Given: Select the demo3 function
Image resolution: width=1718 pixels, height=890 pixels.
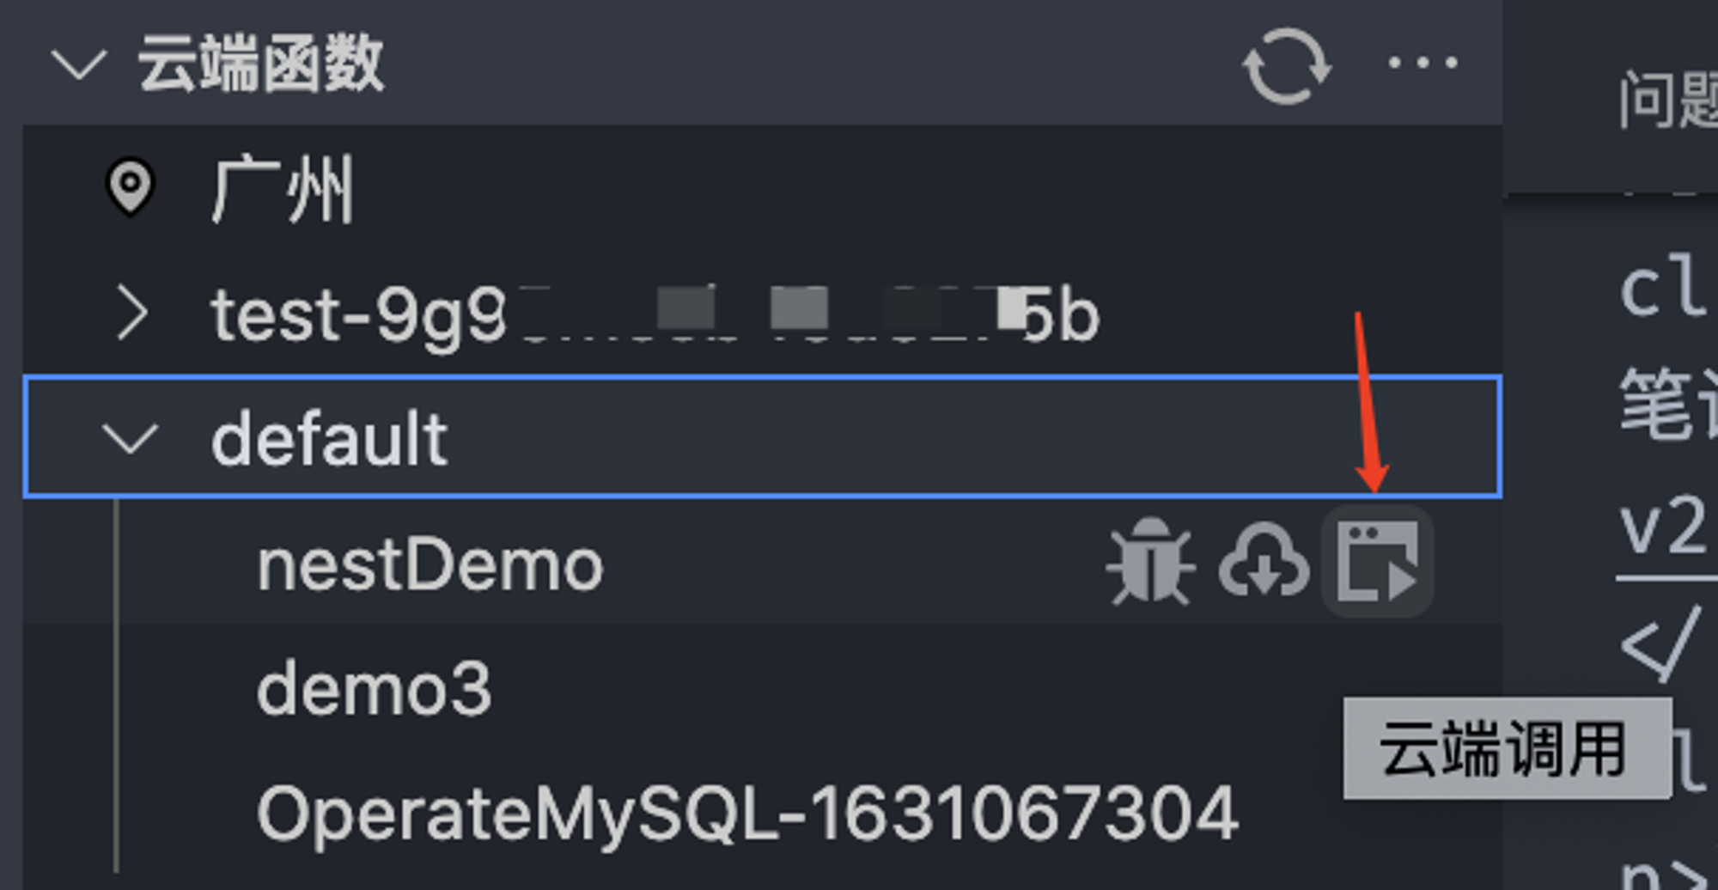Looking at the screenshot, I should point(374,688).
